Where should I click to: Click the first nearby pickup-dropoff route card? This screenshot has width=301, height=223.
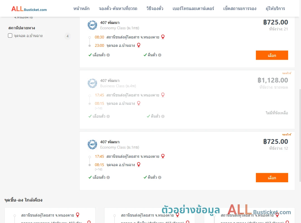tap(50, 215)
